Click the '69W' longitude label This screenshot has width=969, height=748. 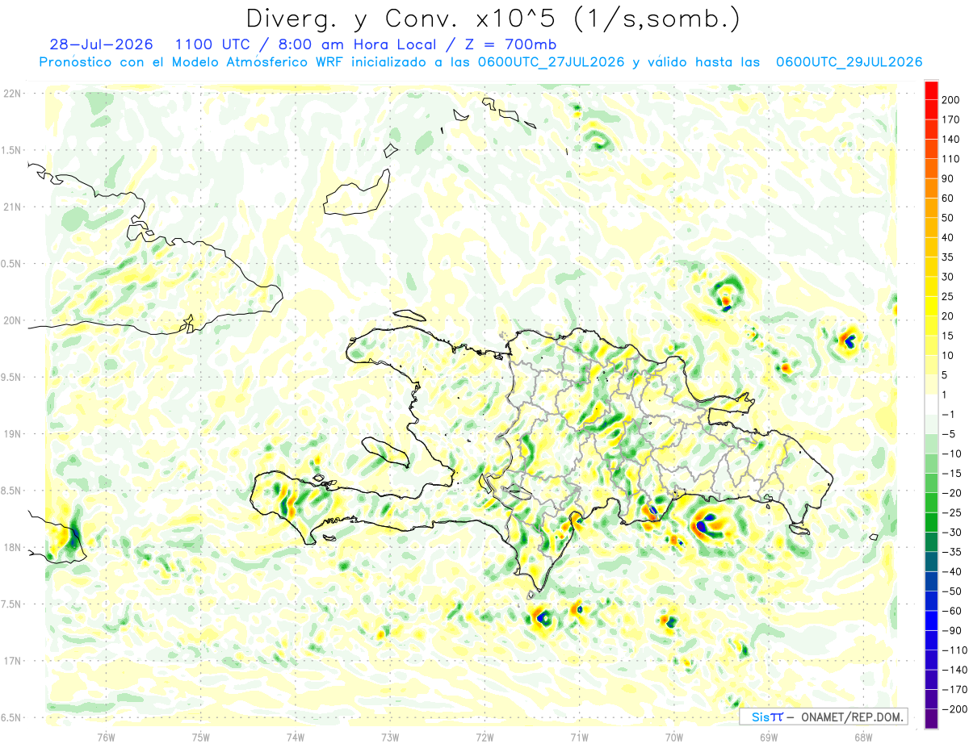tap(769, 737)
